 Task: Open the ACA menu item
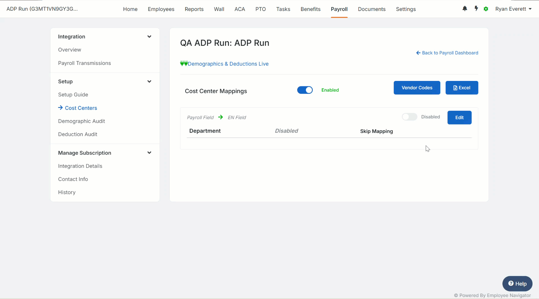(240, 9)
